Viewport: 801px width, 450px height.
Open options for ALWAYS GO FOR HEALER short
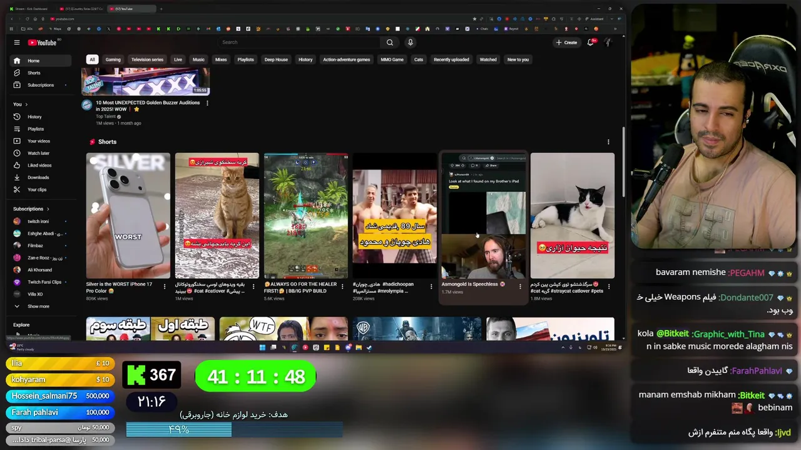342,286
